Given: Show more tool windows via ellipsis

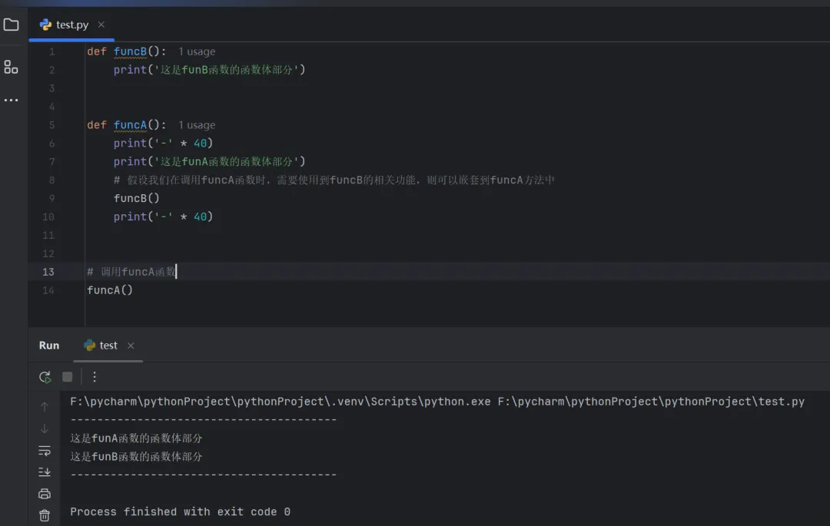Looking at the screenshot, I should point(11,100).
